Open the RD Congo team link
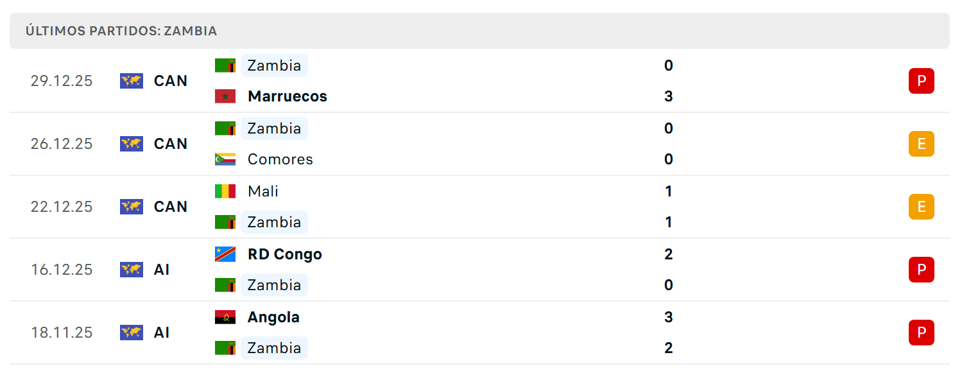Image resolution: width=962 pixels, height=373 pixels. click(x=285, y=254)
